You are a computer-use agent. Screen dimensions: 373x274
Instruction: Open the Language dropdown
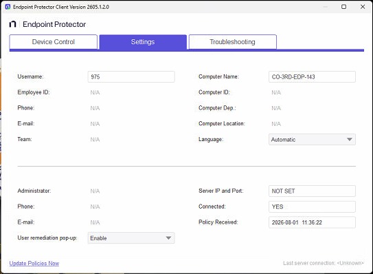coord(312,140)
